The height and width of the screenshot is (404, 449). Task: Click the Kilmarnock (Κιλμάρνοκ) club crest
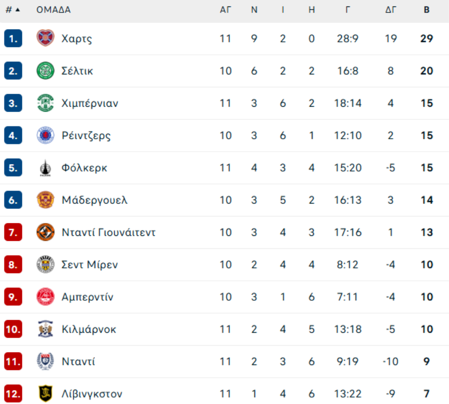45,329
